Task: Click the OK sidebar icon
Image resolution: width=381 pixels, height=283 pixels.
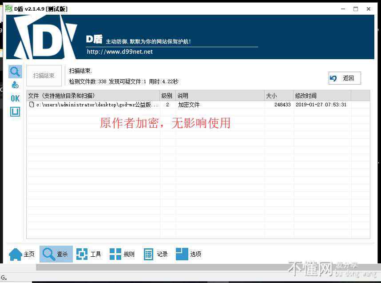Action: pyautogui.click(x=15, y=98)
